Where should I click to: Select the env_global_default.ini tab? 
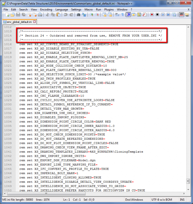19,22
